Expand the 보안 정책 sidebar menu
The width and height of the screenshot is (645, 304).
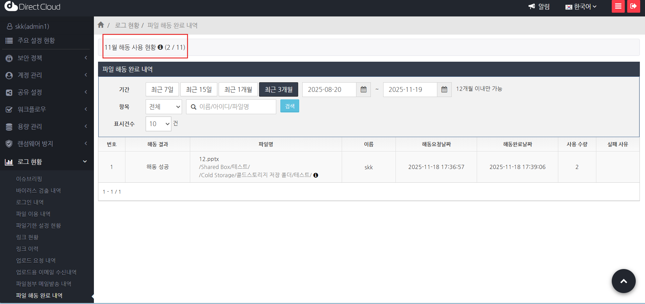[47, 58]
